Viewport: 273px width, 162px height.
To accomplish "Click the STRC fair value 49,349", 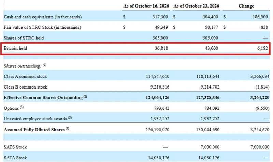I will coord(161,27).
